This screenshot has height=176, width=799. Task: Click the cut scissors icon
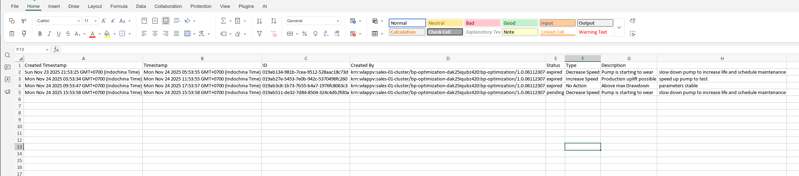(24, 21)
